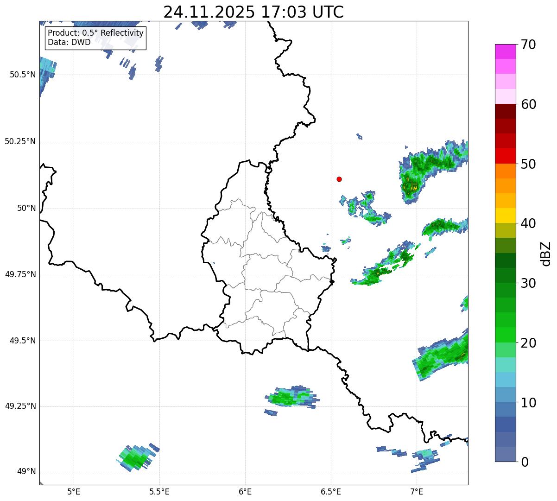Click the 'dBZ' colorbar axis label
The height and width of the screenshot is (501, 557).
[x=546, y=253]
